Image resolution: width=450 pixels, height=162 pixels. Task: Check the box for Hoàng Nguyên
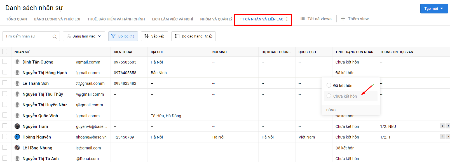5,137
